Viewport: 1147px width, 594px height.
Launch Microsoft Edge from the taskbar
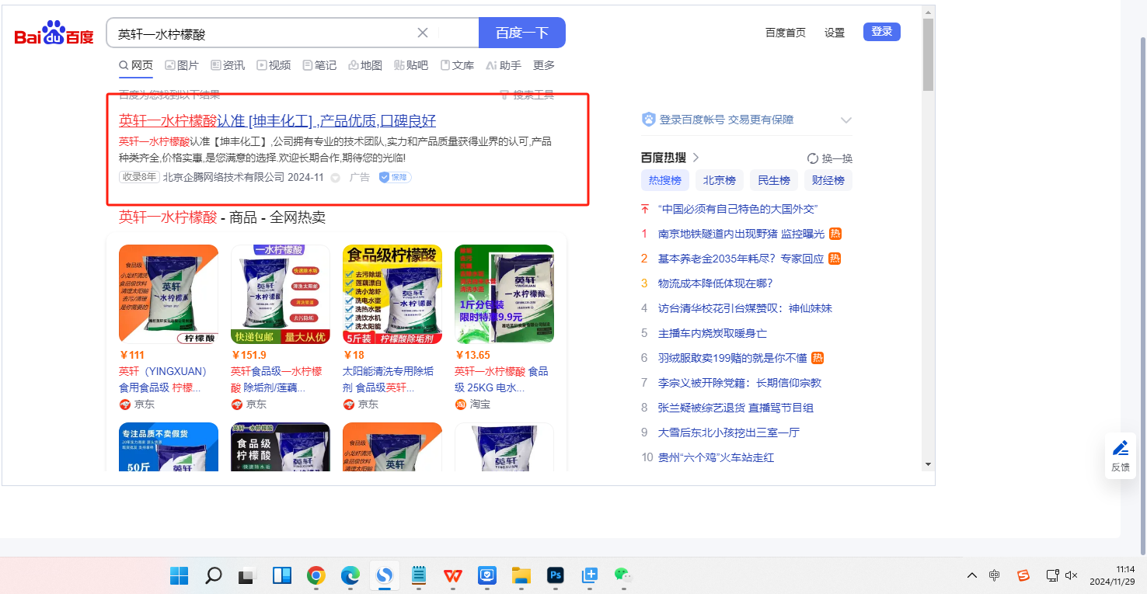pyautogui.click(x=350, y=575)
